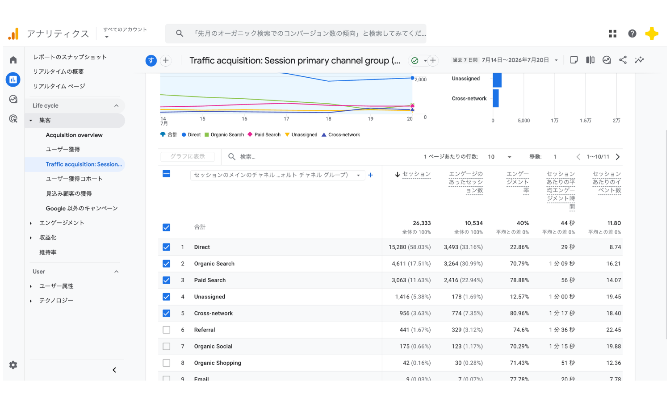The image size is (670, 402).
Task: Check the Organic Shopping row checkbox
Action: click(x=167, y=363)
